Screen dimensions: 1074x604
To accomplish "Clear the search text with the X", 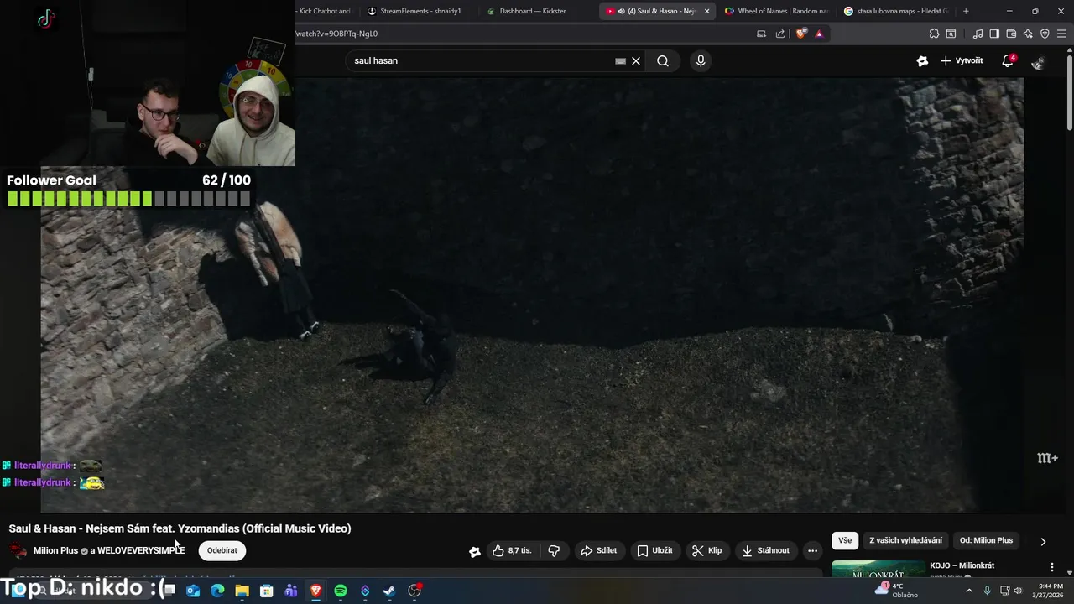I will [636, 60].
